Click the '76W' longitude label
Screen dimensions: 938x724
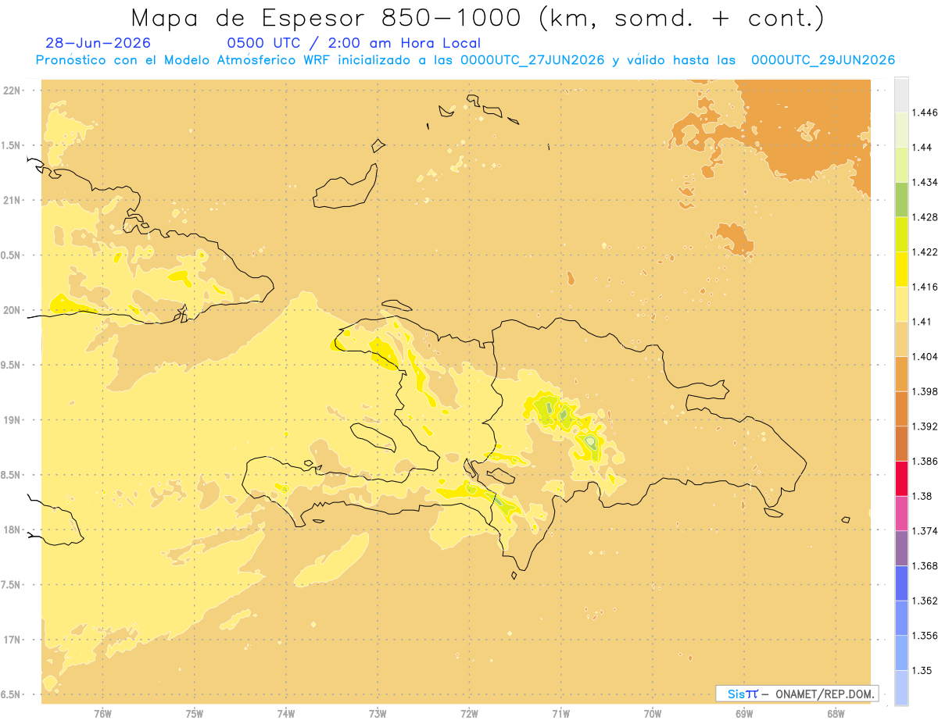point(102,714)
